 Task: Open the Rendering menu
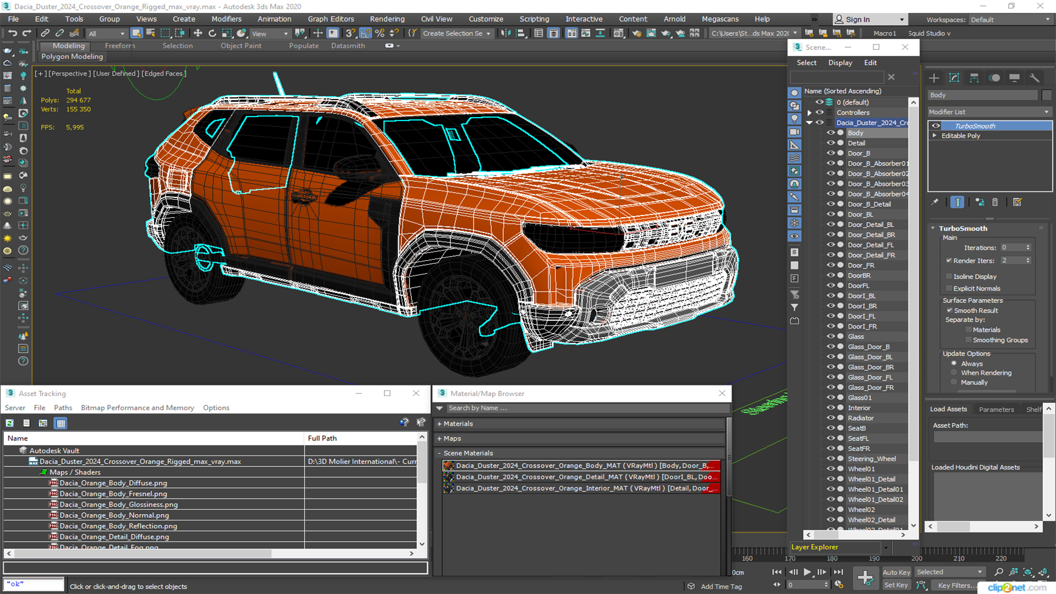(x=387, y=19)
